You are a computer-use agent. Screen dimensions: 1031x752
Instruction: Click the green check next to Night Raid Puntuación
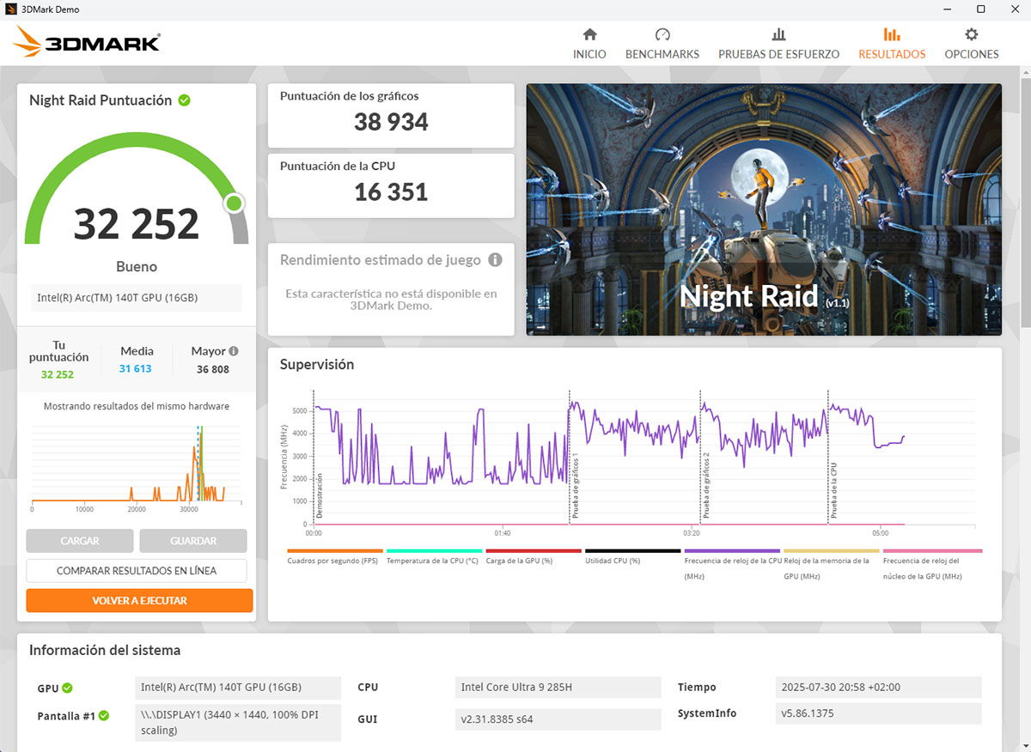[x=184, y=100]
